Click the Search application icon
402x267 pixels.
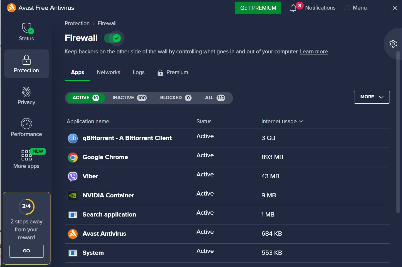[x=73, y=215]
